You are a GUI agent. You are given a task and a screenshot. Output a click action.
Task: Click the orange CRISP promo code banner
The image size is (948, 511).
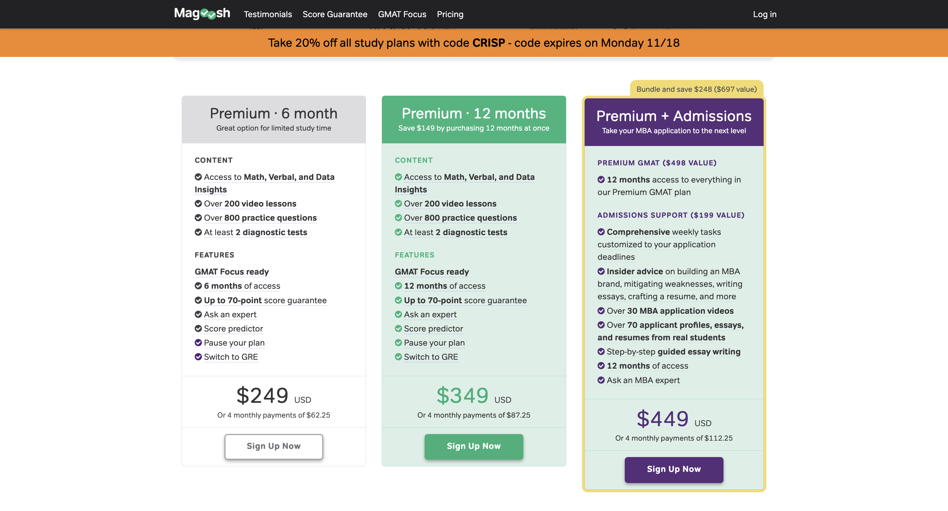(474, 43)
